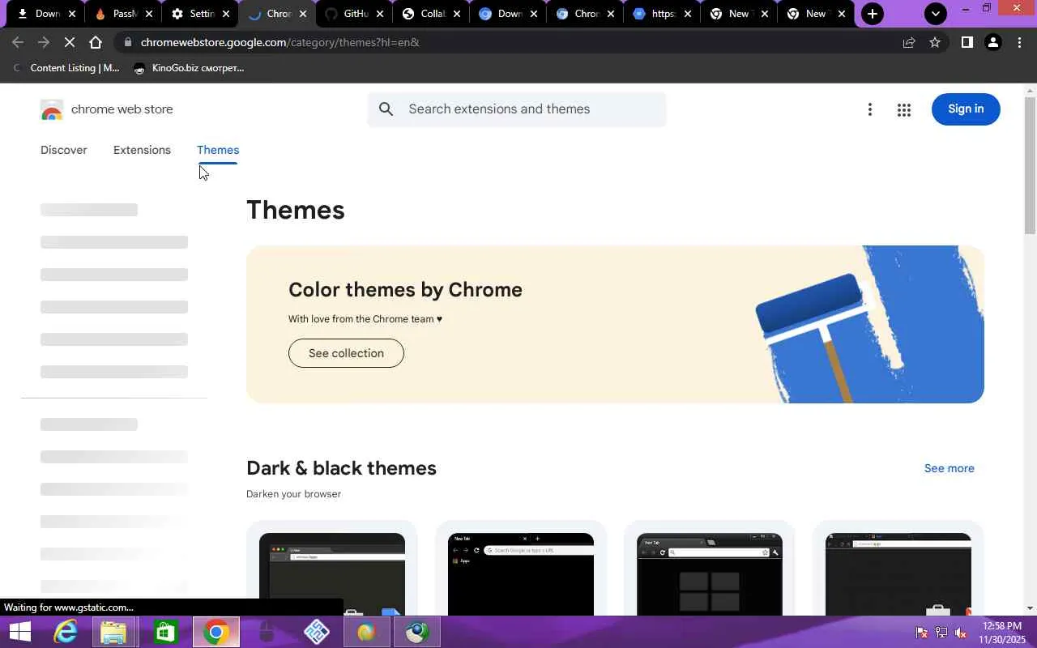The image size is (1037, 648).
Task: Click the search magnifier icon
Action: click(x=386, y=109)
